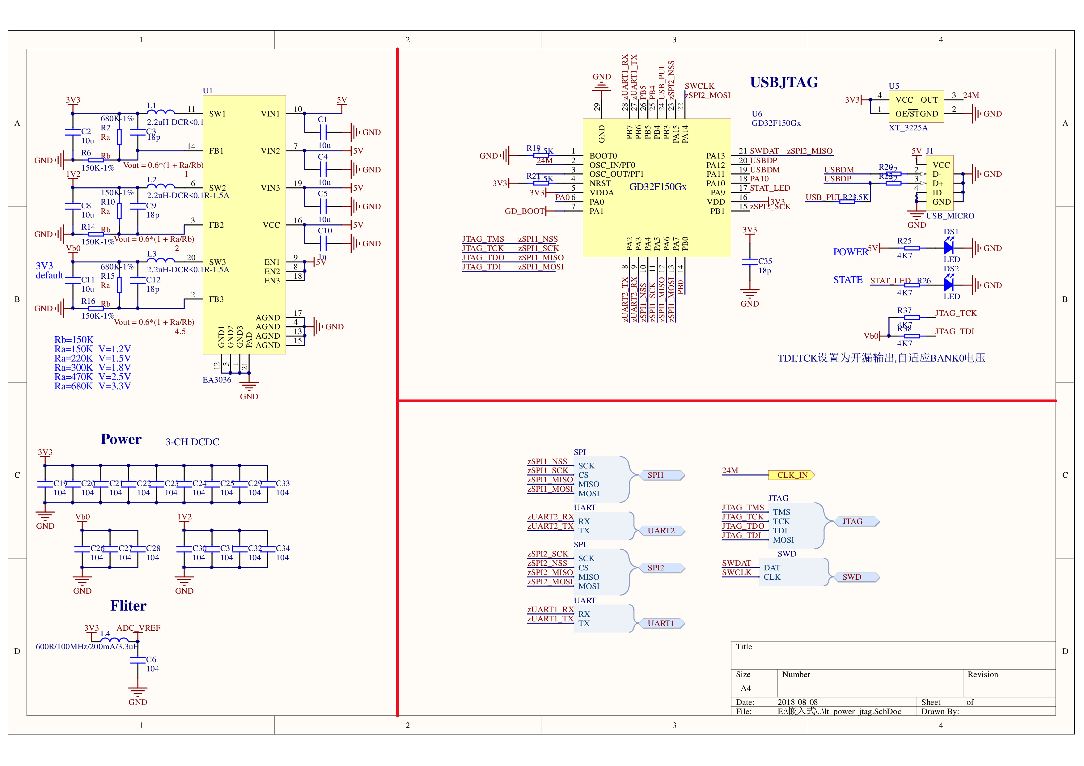Select inductor L1 symbol
The height and width of the screenshot is (766, 1084).
[160, 112]
